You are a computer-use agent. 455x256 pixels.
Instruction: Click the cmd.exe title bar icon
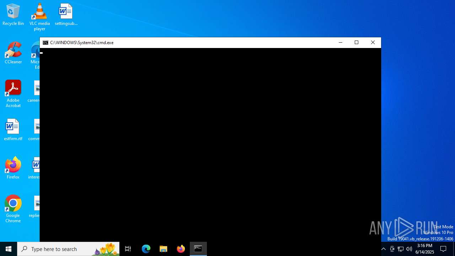[x=45, y=43]
